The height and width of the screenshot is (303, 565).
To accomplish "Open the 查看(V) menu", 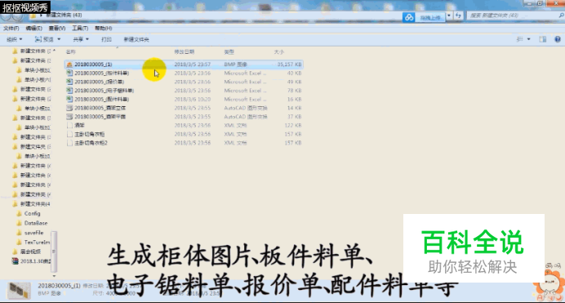I will (x=57, y=28).
